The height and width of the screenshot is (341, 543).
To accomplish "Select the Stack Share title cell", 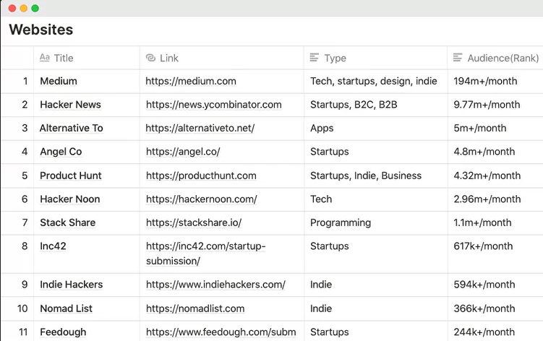I will tap(67, 223).
